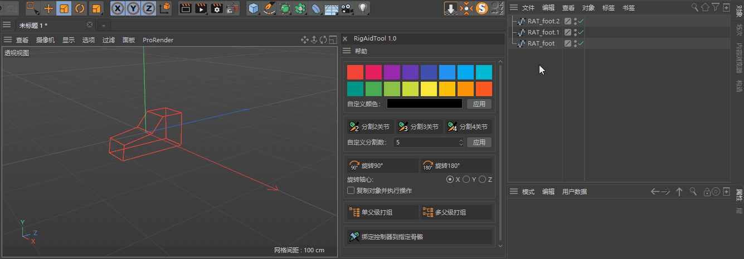This screenshot has width=744, height=259.
Task: Toggle green enable check for RAT_foot.1
Action: 581,32
